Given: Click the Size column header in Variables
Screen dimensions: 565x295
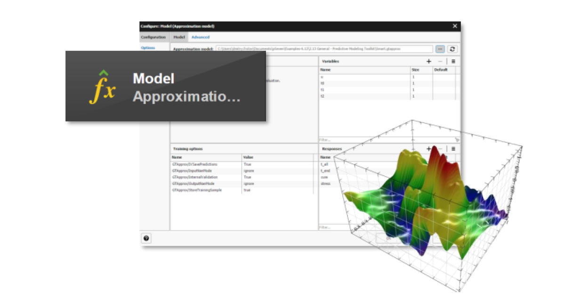Looking at the screenshot, I should (421, 70).
